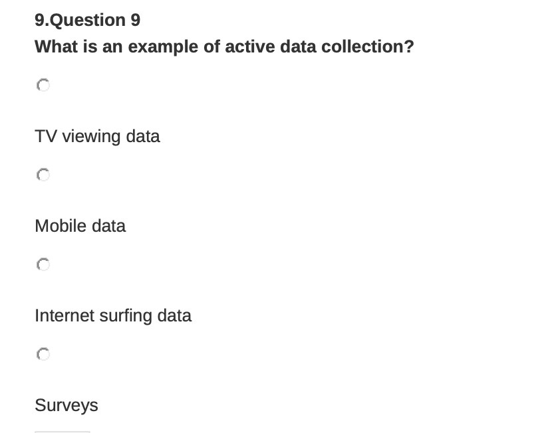Click the Question 9 heading
The image size is (560, 433).
click(87, 20)
